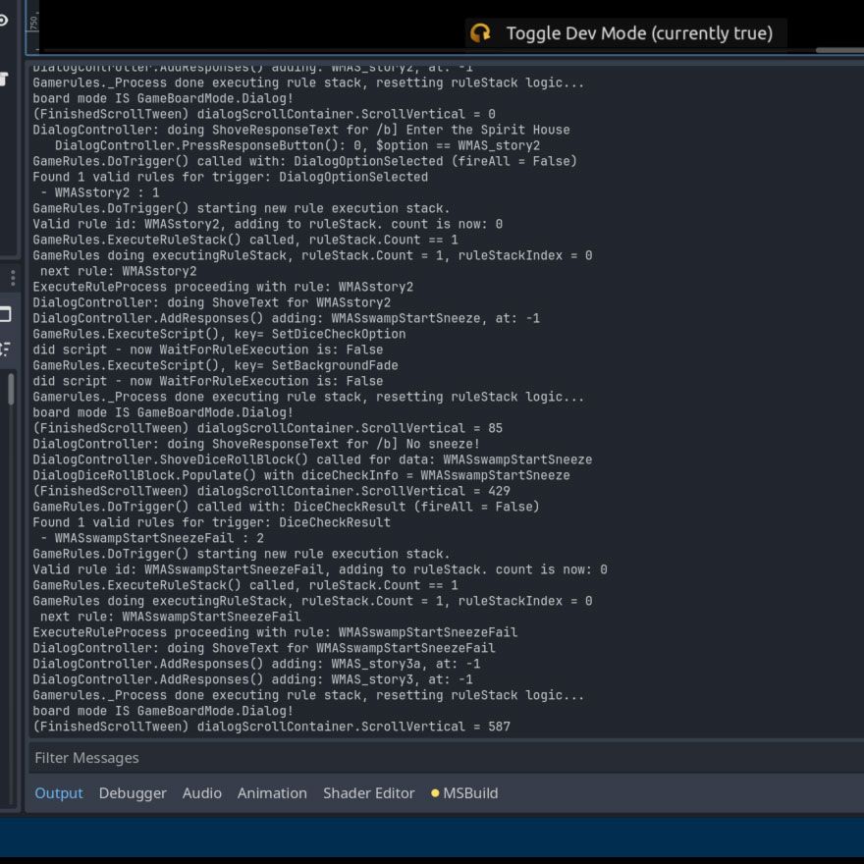Focus the Filter Messages field
864x864 pixels.
tap(445, 758)
